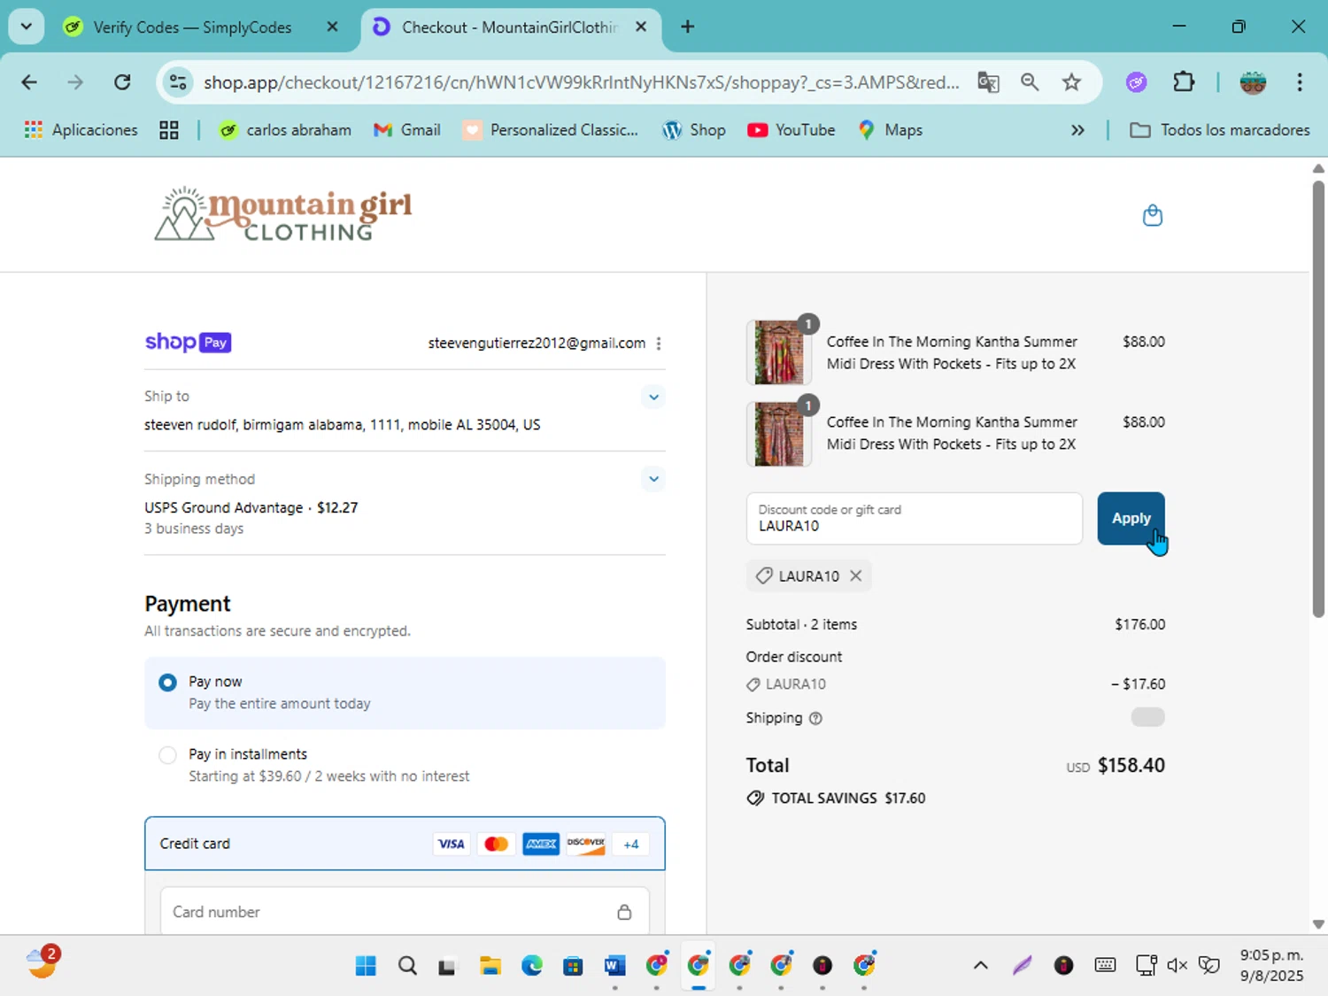
Task: Open the Todos los marcadores folder
Action: point(1220,130)
